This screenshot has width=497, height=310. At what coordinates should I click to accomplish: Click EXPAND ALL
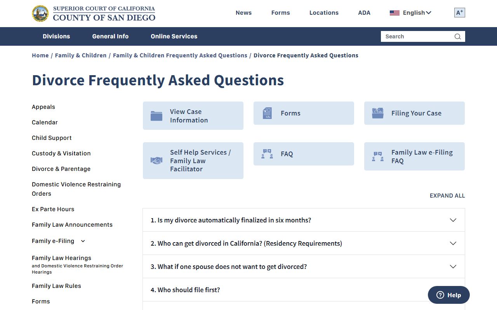(447, 196)
